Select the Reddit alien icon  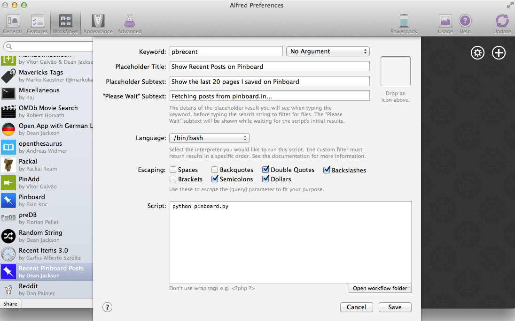click(x=8, y=290)
